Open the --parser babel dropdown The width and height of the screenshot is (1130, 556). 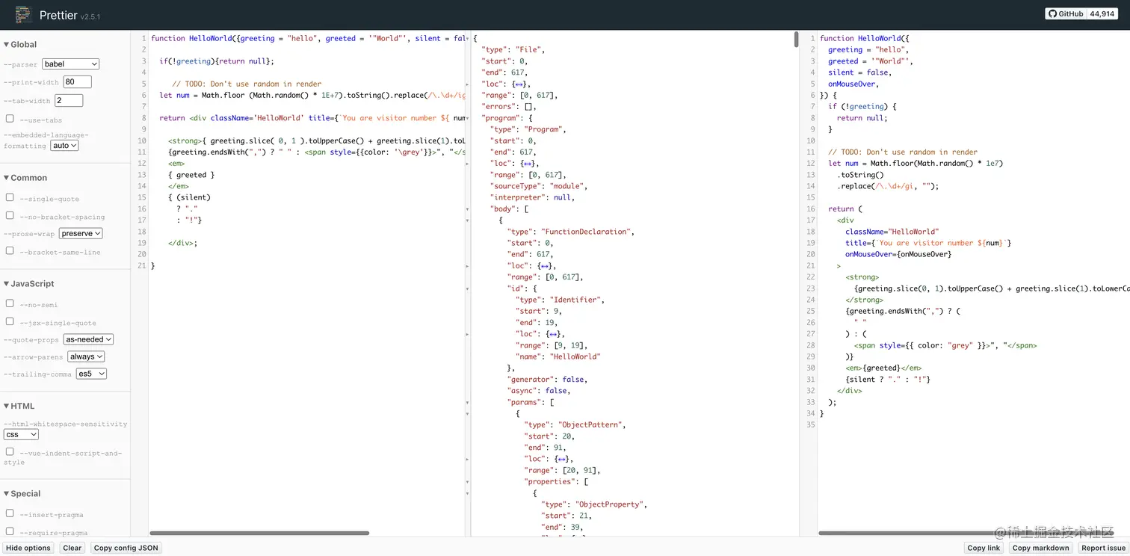coord(70,64)
